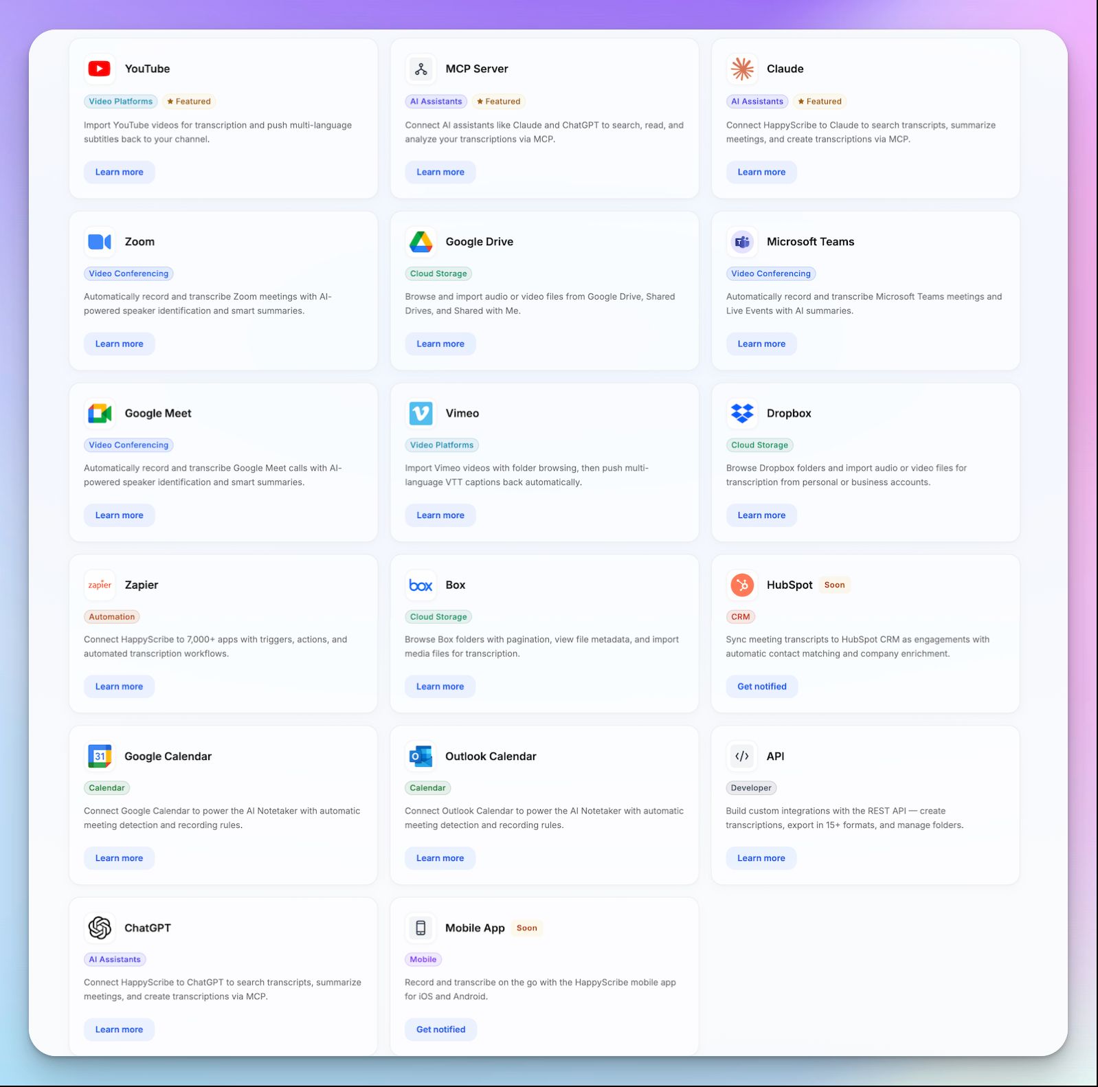Open Learn more for Zapier
This screenshot has width=1098, height=1087.
click(x=120, y=686)
